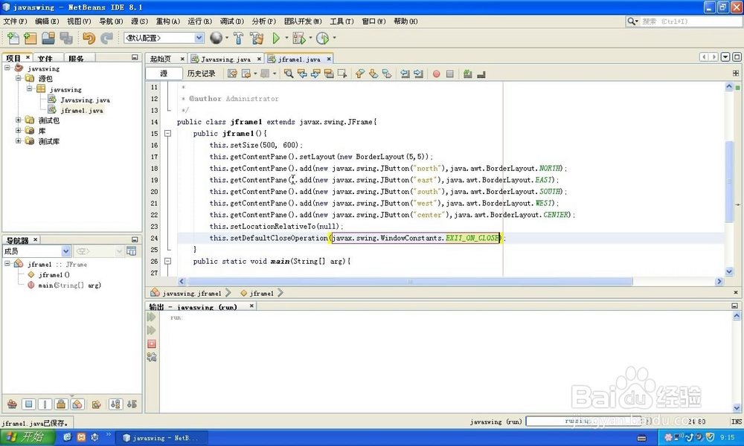Click the Shift Line Left icon
This screenshot has height=446, width=744.
(405, 74)
